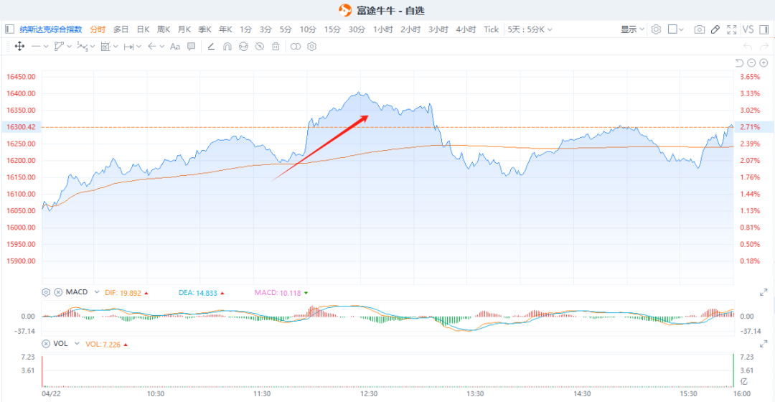Open drawing toolbar settings gear
Screen dimensions: 775x402
pos(312,47)
